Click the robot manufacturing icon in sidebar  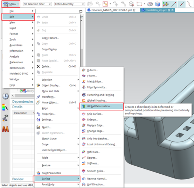[x=5, y=118]
